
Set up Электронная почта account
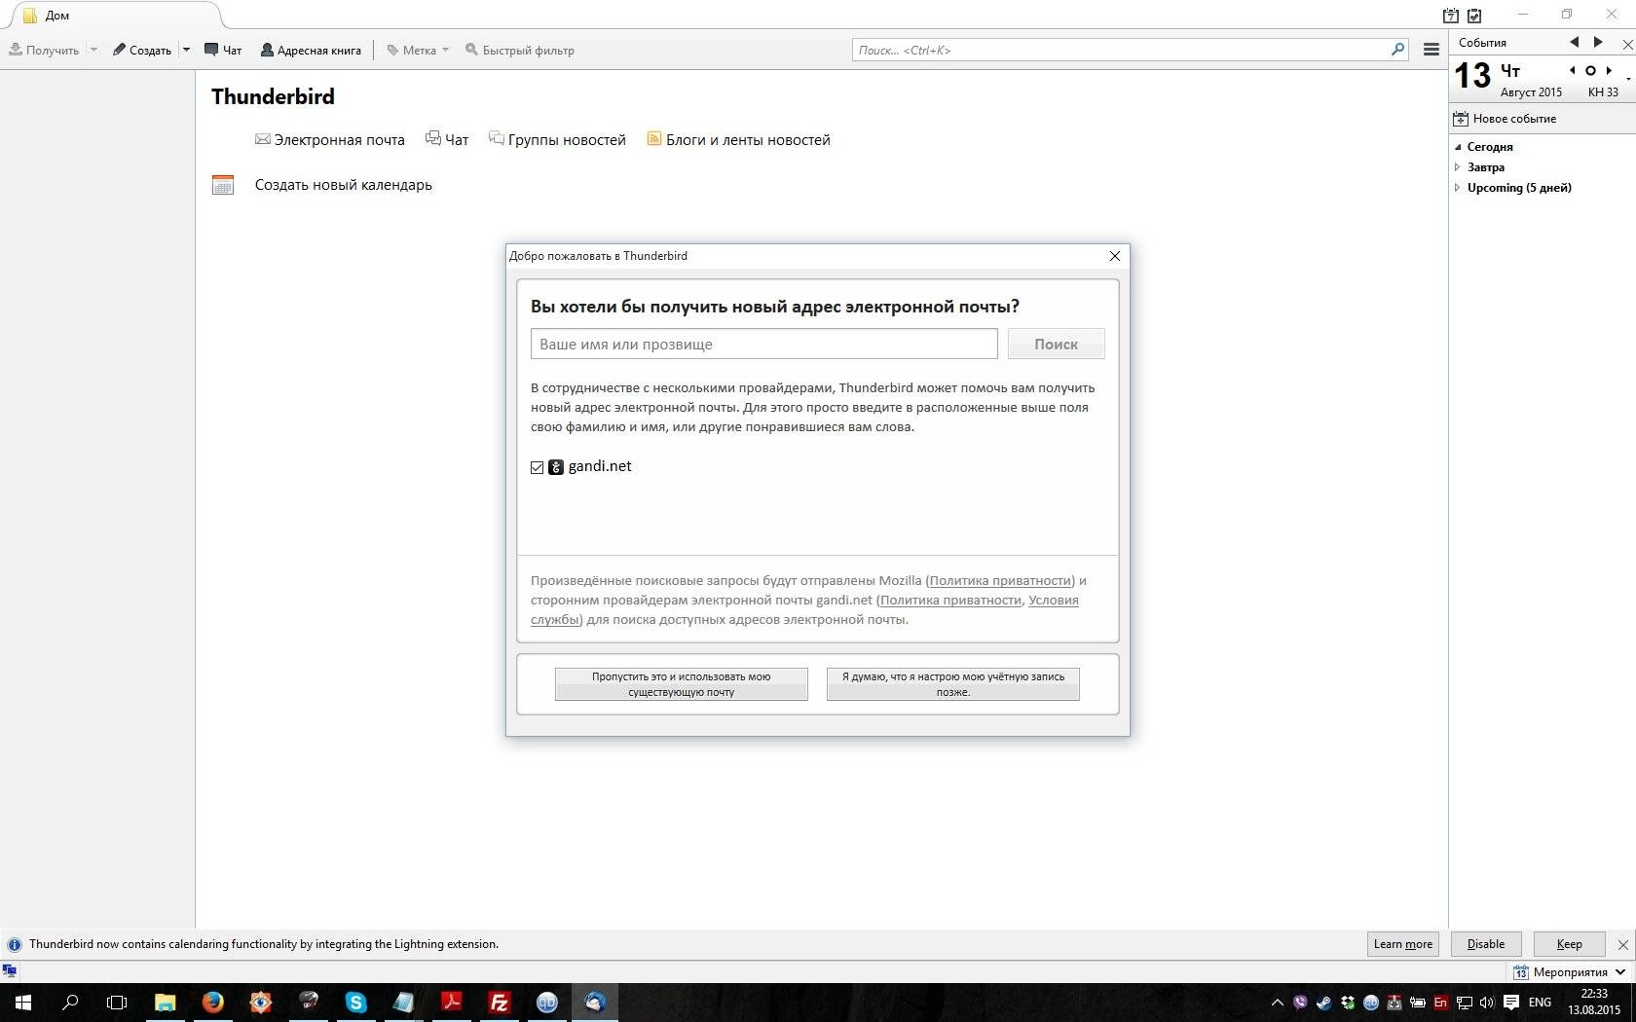330,140
